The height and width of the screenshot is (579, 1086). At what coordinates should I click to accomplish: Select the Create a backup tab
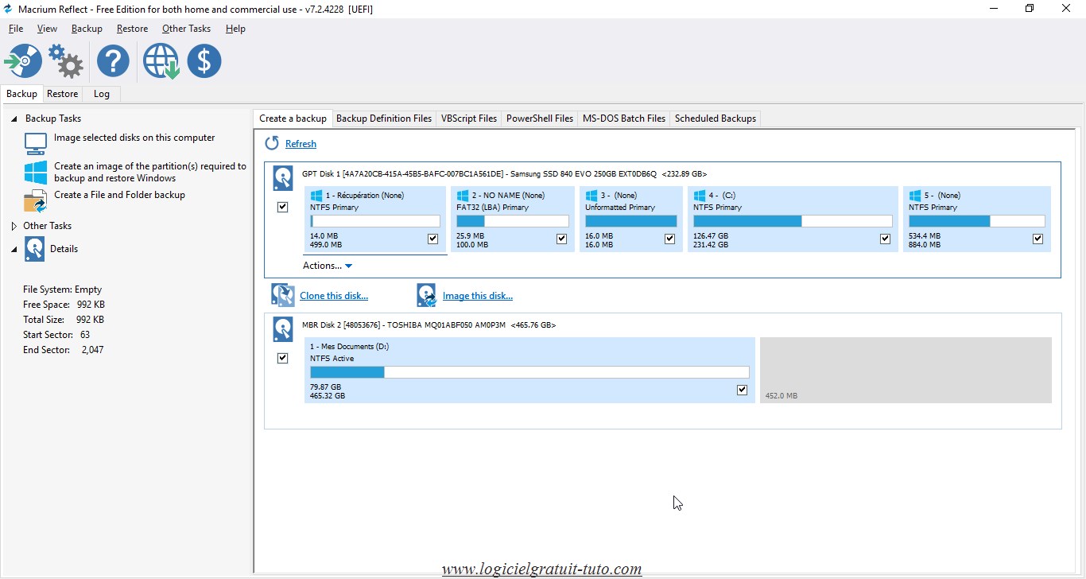(293, 119)
